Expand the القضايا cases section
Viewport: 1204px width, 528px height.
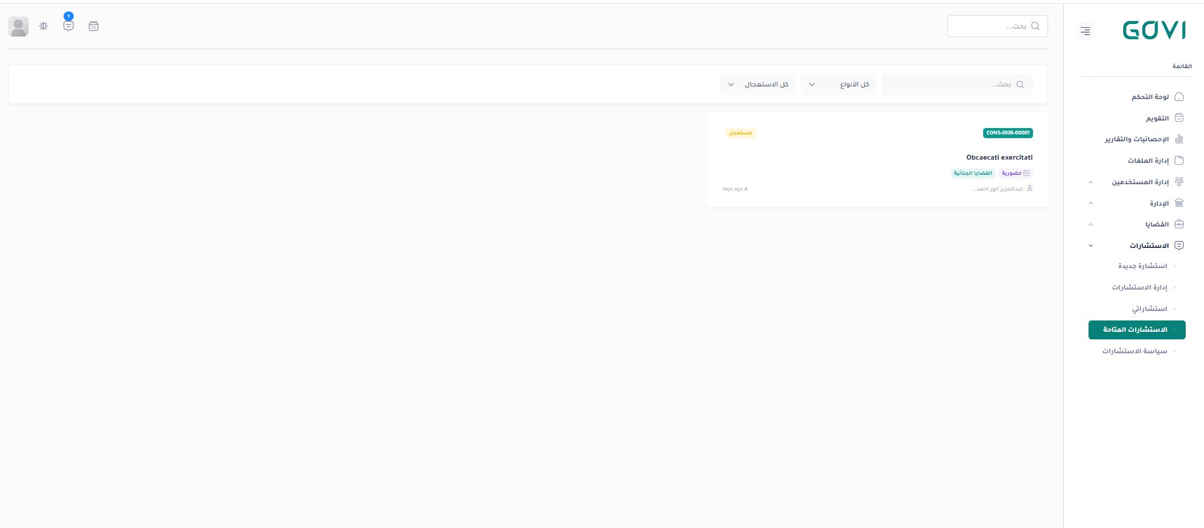[x=1157, y=225]
